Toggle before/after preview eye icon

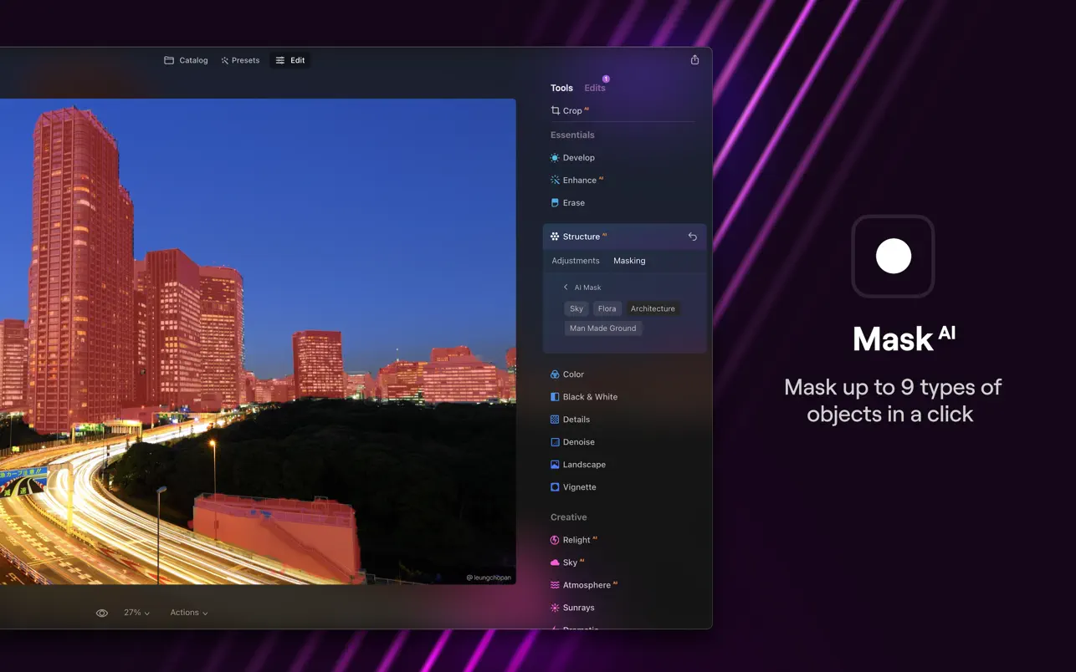click(x=102, y=613)
